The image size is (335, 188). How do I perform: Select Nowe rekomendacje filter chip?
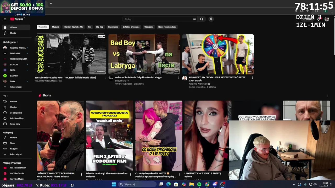[167, 27]
